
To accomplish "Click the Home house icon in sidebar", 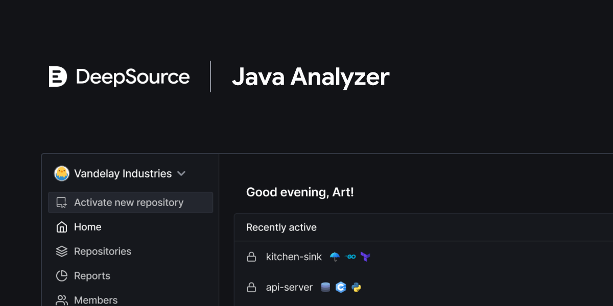I will (61, 226).
